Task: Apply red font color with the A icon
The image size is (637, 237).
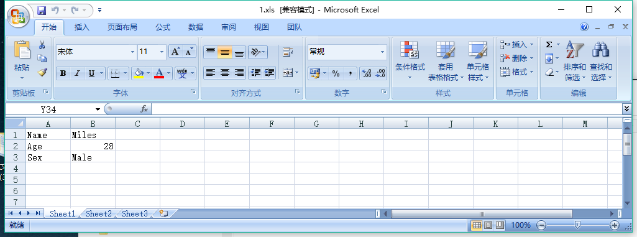Action: (159, 73)
